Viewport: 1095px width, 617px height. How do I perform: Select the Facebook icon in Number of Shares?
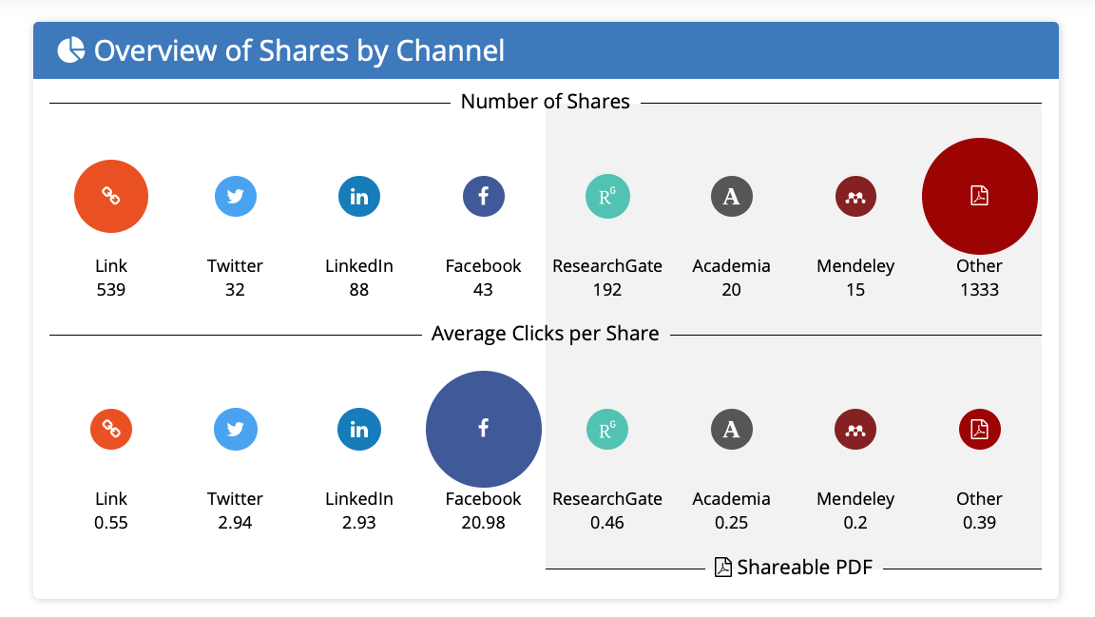pos(483,197)
